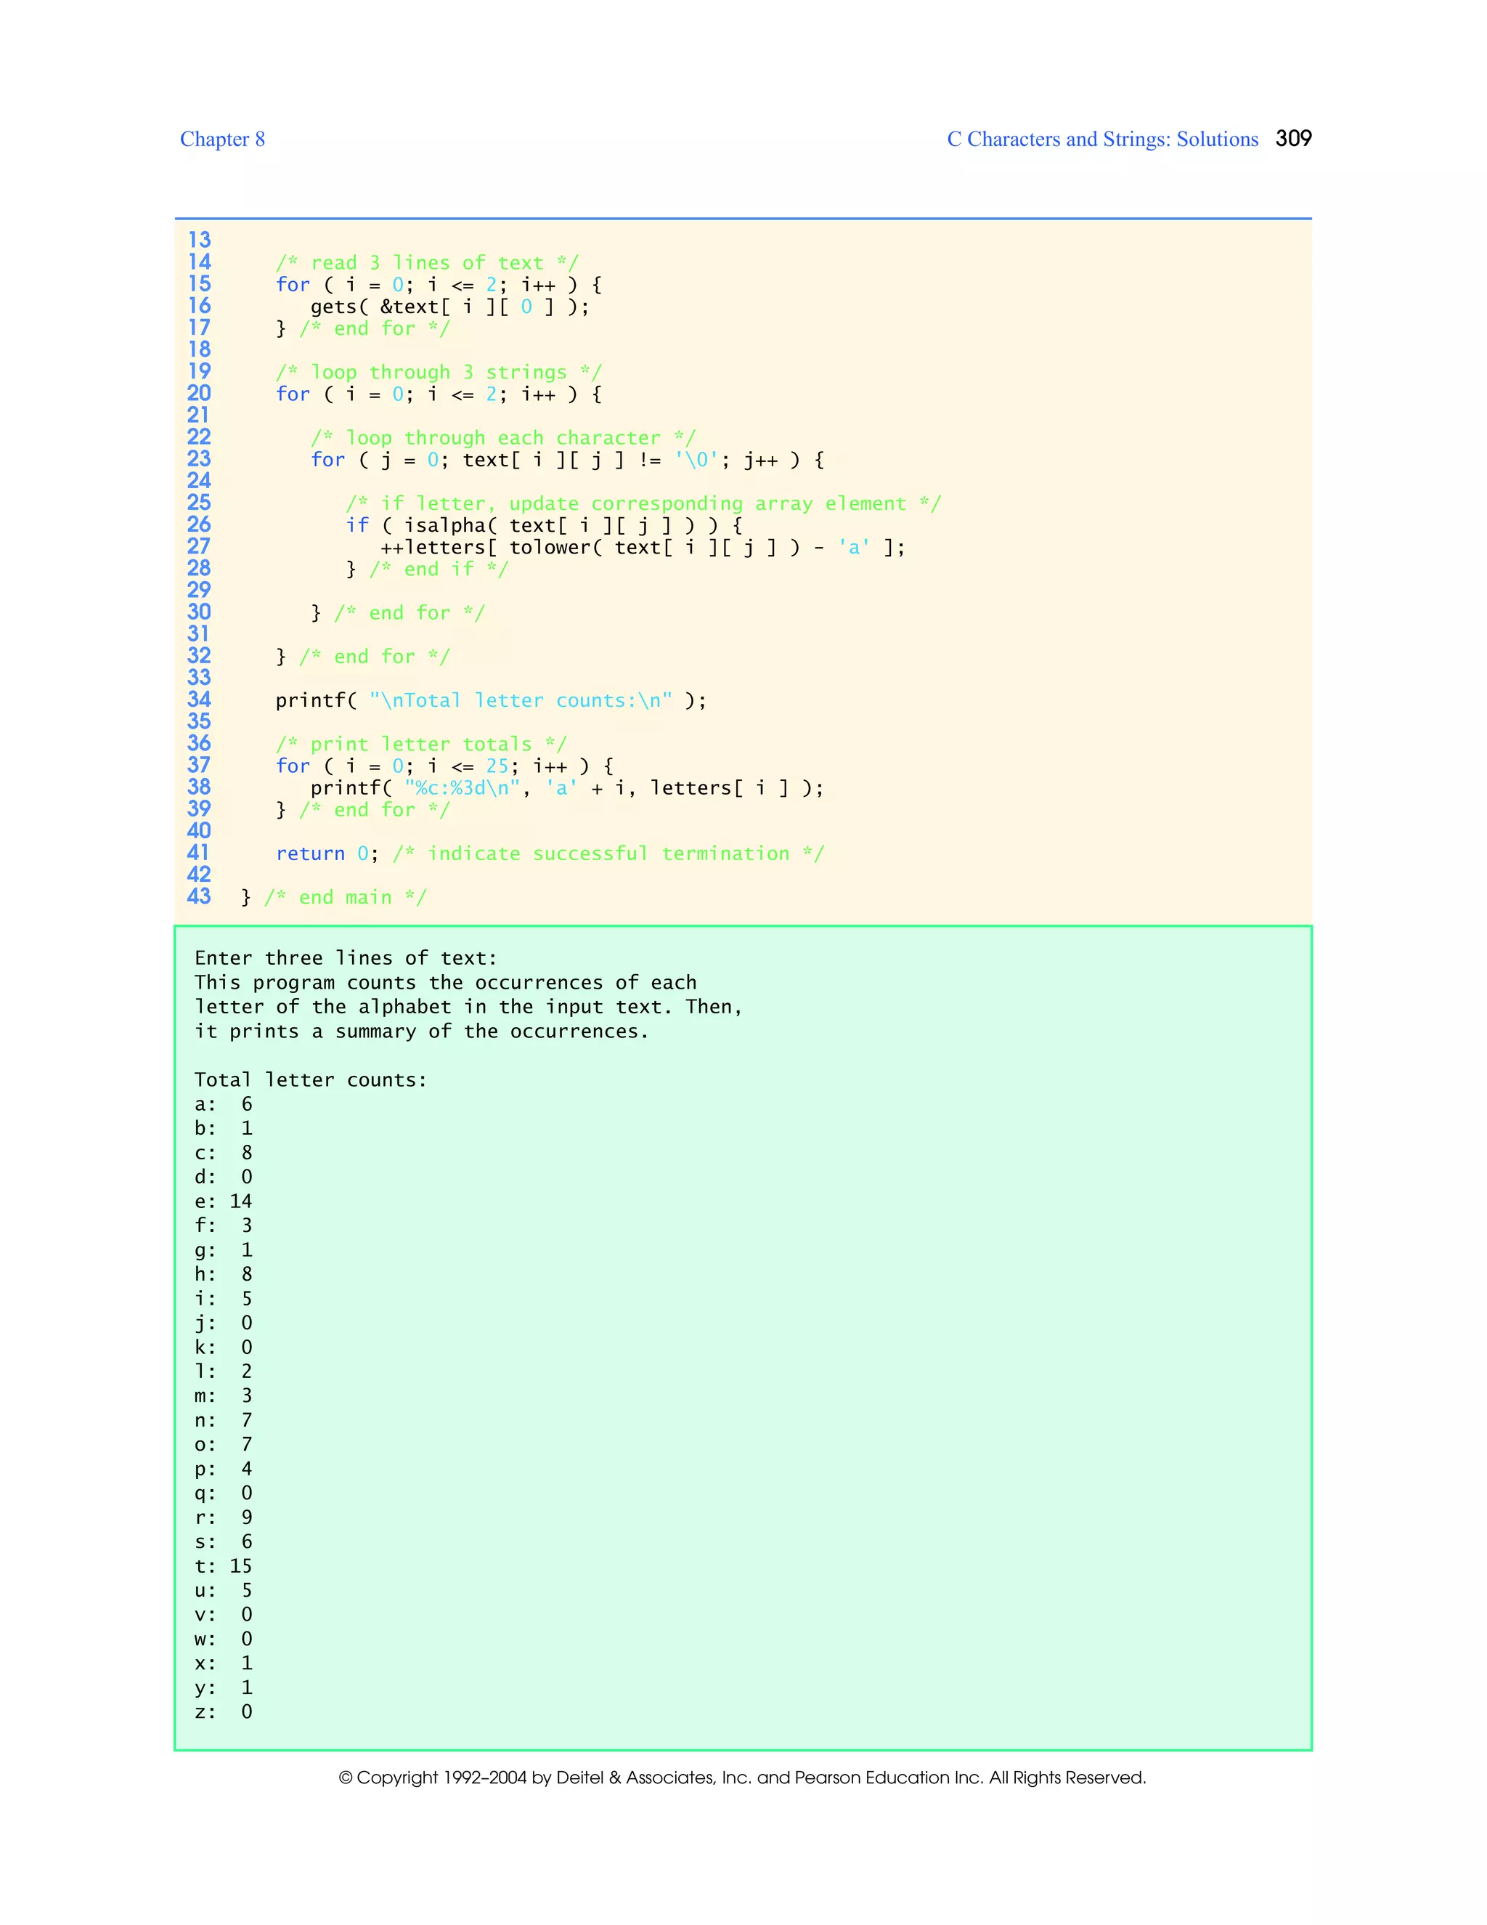Image resolution: width=1487 pixels, height=1925 pixels.
Task: Click the 't: 15' output row
Action: [223, 1566]
